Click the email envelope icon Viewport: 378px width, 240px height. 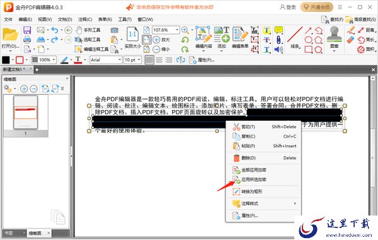coord(41,30)
